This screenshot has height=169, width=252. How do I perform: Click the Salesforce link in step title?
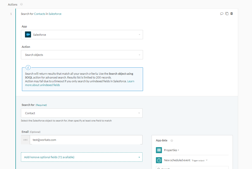click(55, 14)
